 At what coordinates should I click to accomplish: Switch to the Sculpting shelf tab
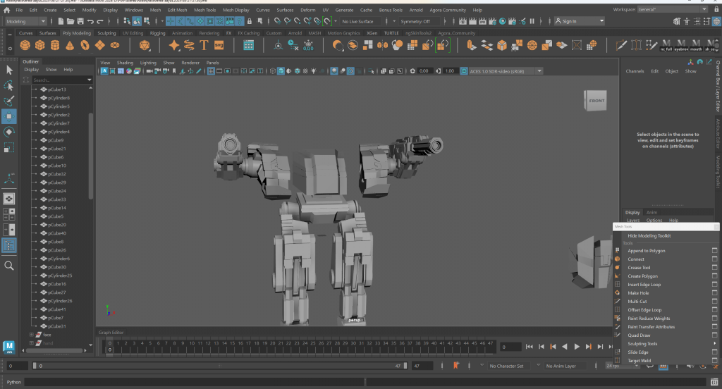click(x=106, y=33)
